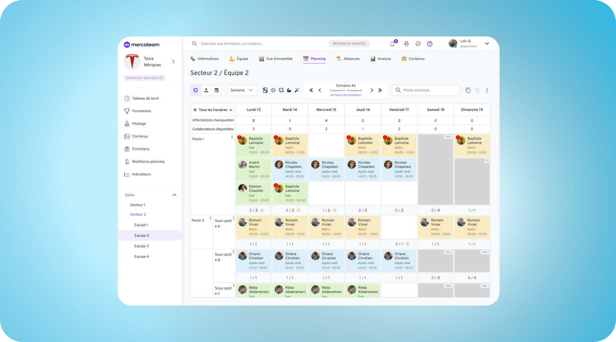Image resolution: width=616 pixels, height=342 pixels.
Task: Open the purple help question mark
Action: [430, 44]
